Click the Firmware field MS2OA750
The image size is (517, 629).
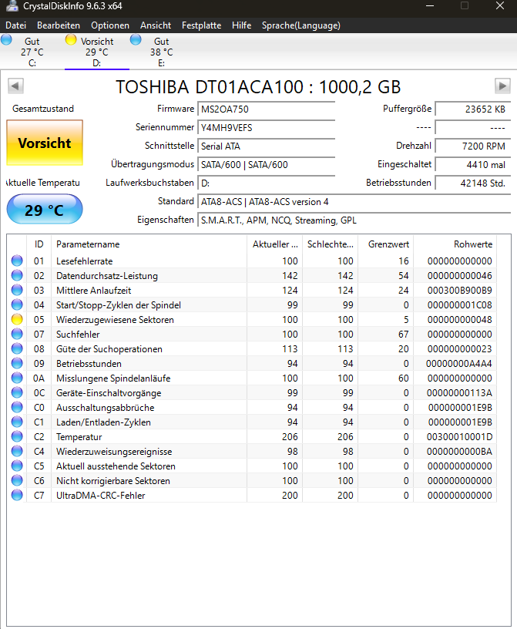pyautogui.click(x=267, y=109)
